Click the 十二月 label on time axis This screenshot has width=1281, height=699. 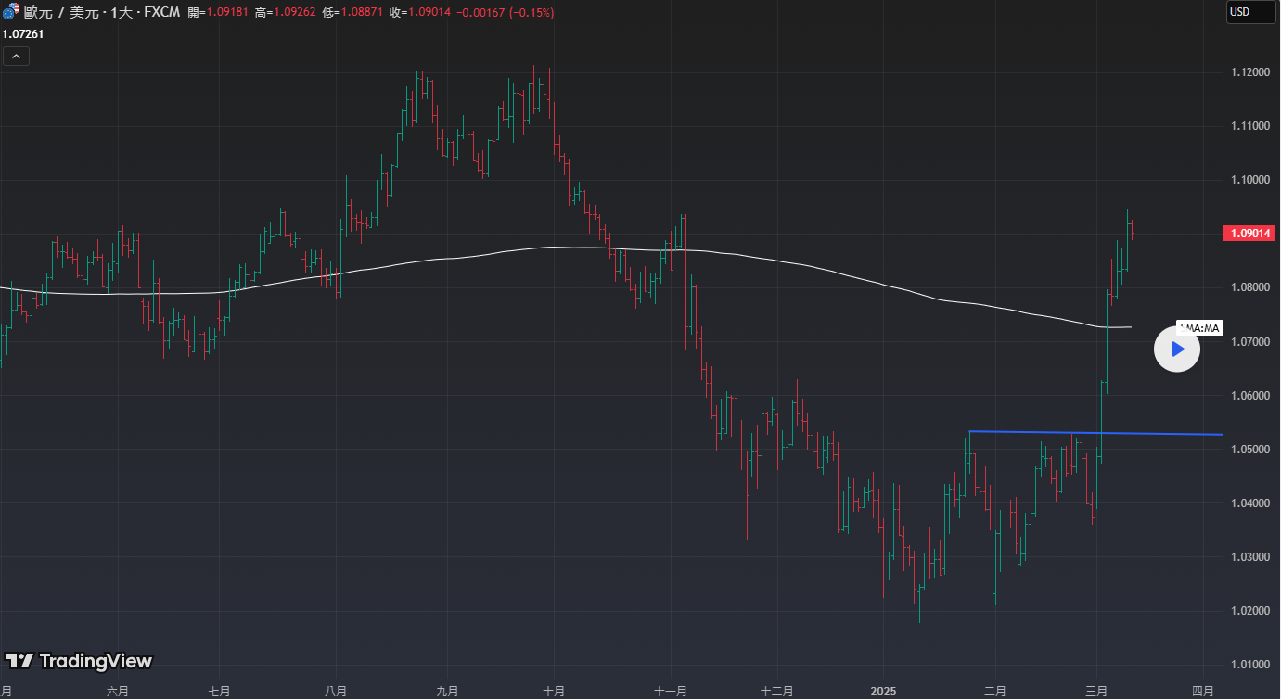[776, 691]
